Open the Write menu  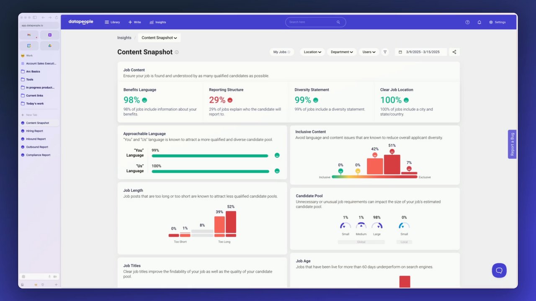click(x=134, y=22)
